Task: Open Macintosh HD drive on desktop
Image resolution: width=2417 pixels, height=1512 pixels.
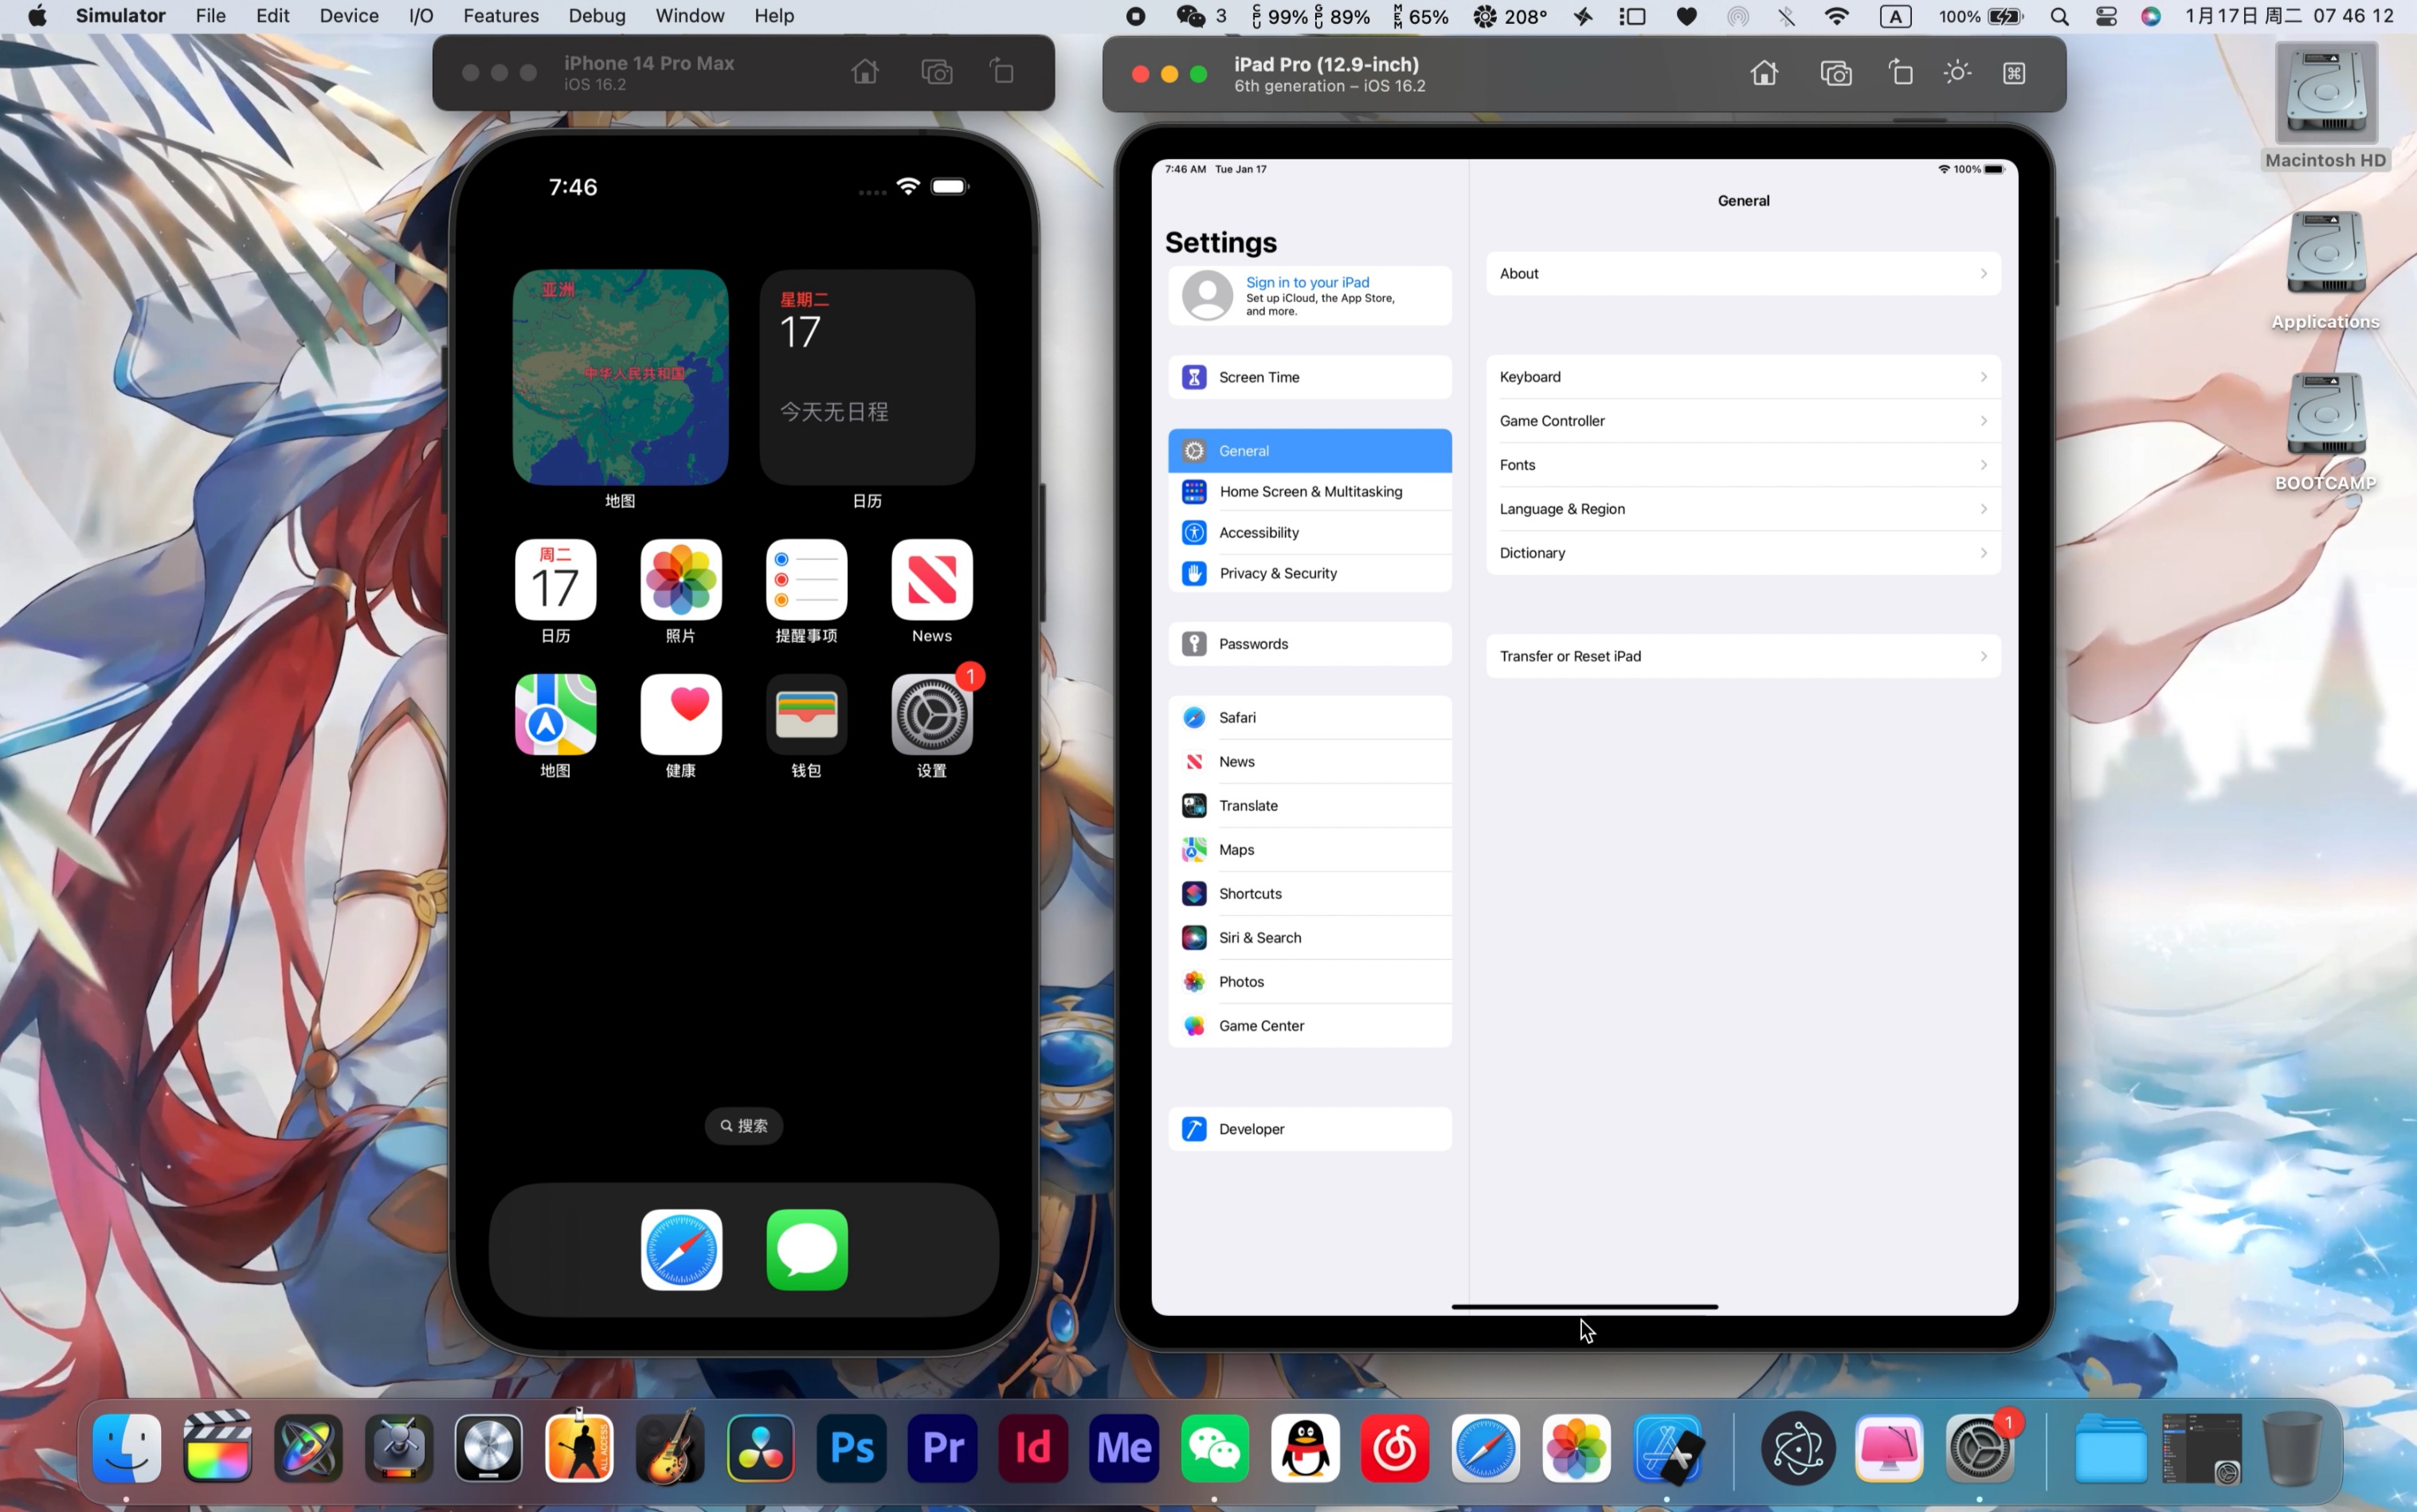Action: pos(2326,106)
